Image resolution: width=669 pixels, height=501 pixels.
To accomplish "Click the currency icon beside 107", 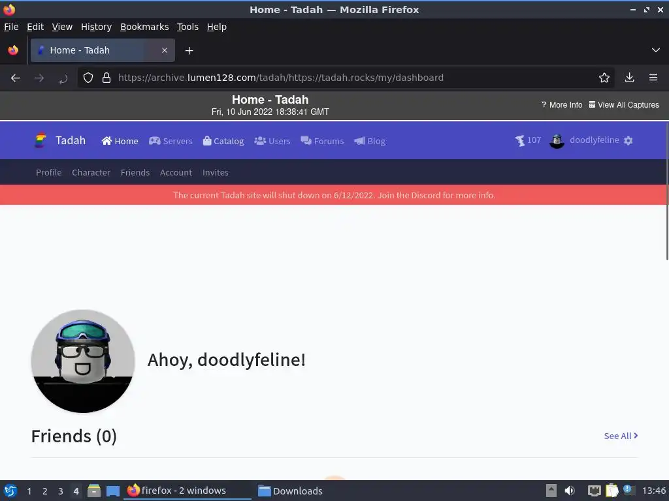I will click(519, 141).
